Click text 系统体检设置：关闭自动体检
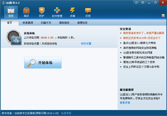The width and height of the screenshot is (167, 116). coord(40,44)
